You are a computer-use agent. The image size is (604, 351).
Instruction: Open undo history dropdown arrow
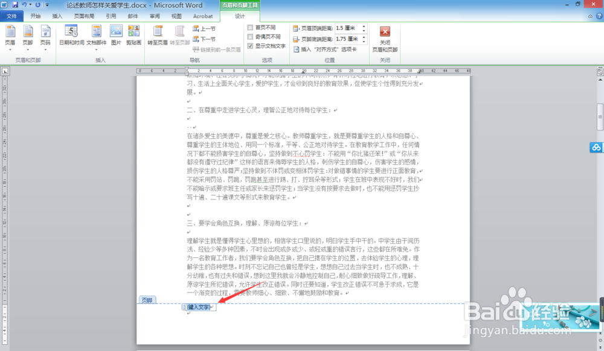coord(30,5)
